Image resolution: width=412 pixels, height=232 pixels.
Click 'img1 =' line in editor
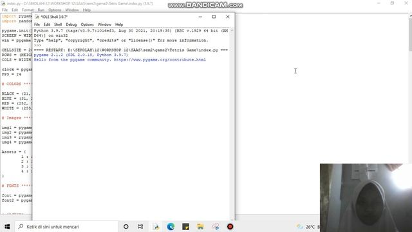click(x=16, y=128)
